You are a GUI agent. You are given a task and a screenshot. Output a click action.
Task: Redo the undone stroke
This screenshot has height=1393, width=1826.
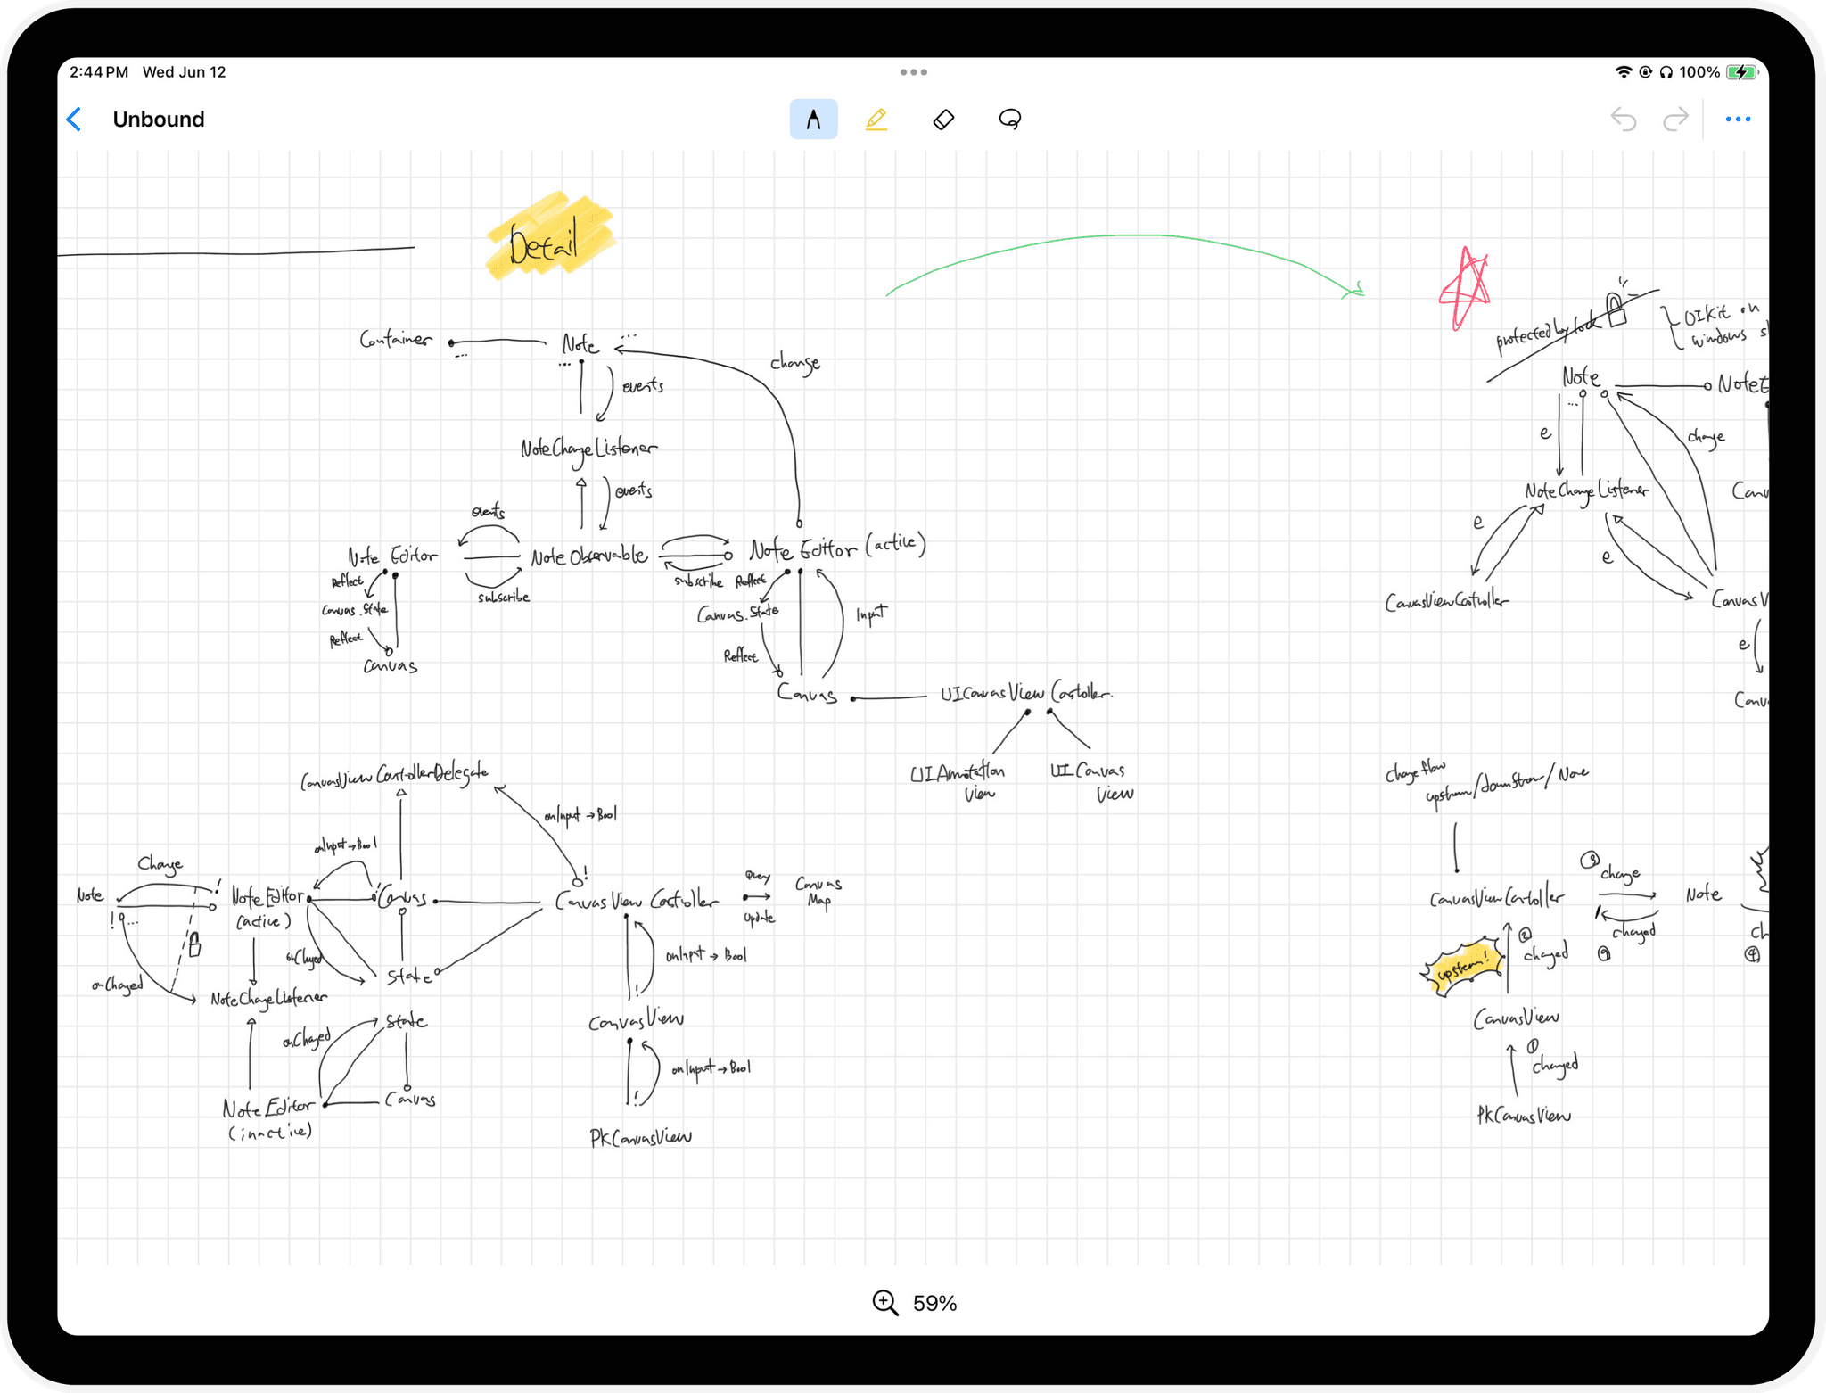click(x=1675, y=120)
